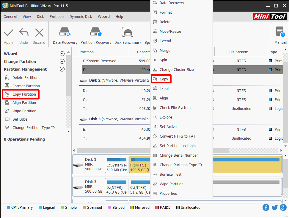
Task: Click the sidebar scroll-down arrow
Action: pos(68,131)
